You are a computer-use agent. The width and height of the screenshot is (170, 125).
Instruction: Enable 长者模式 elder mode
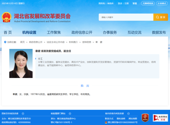(x=162, y=3)
